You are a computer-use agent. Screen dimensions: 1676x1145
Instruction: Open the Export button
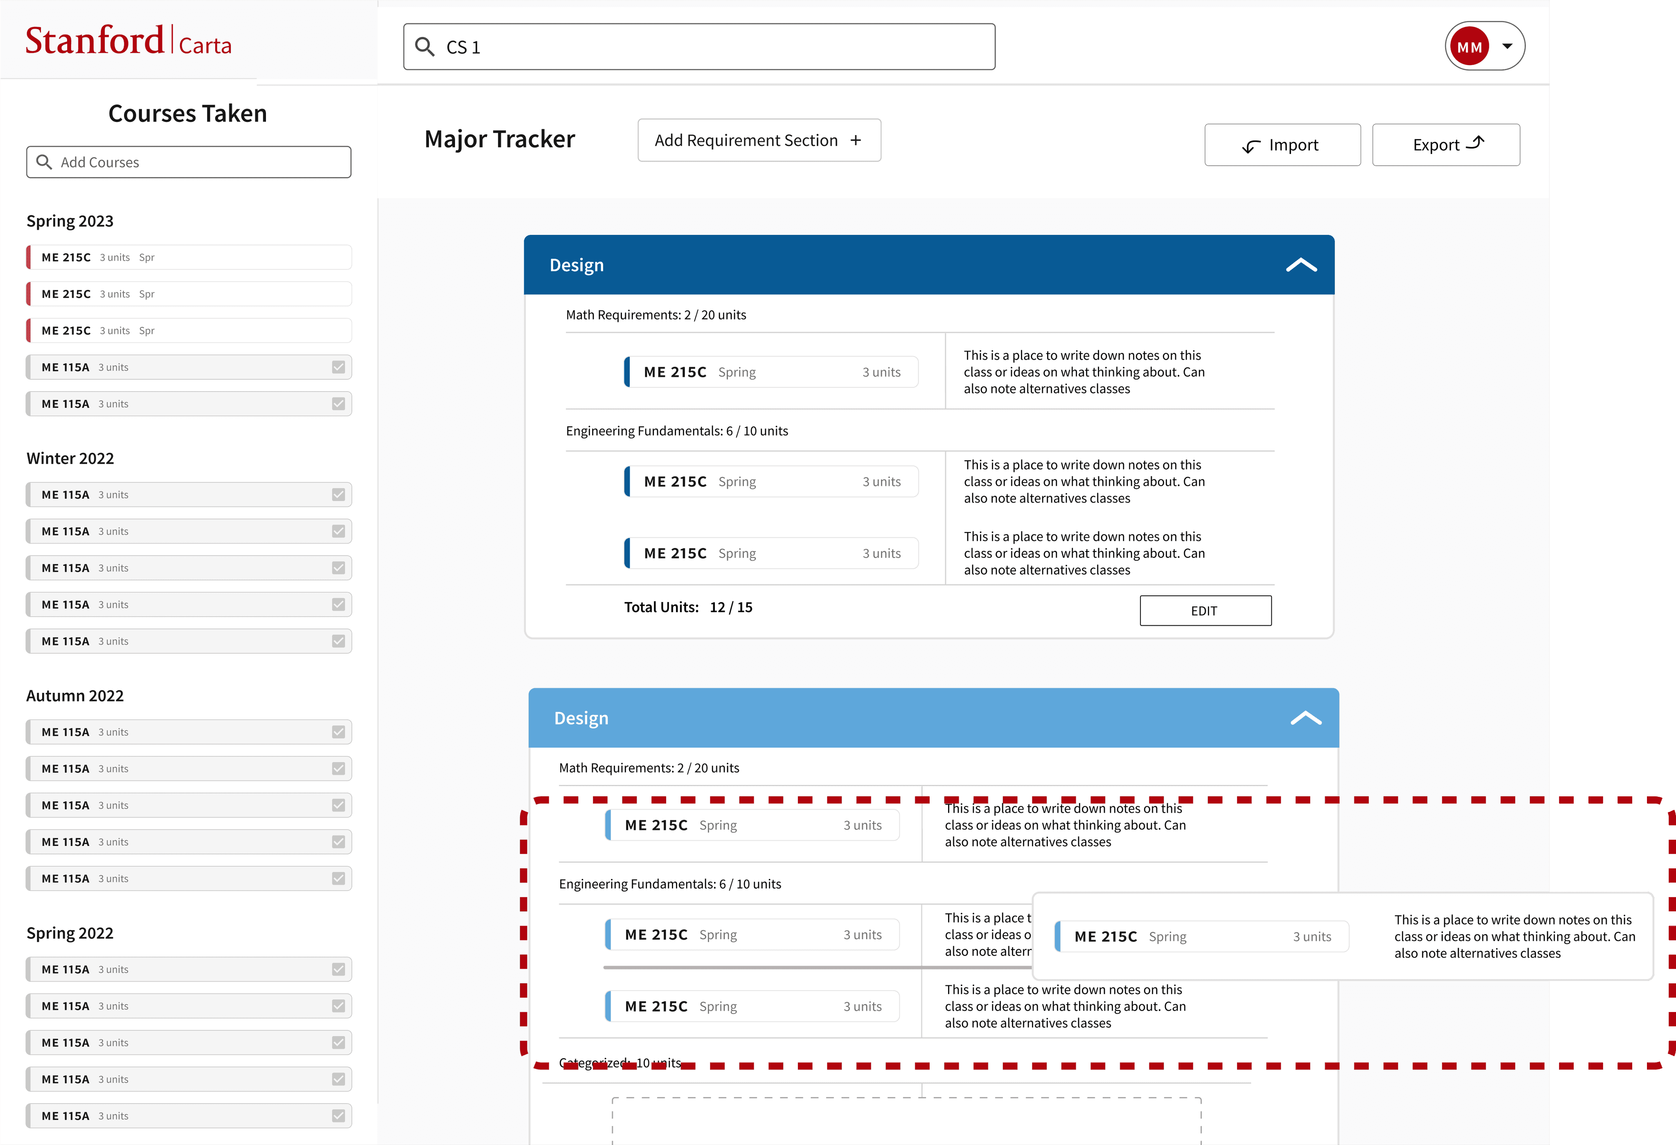[x=1445, y=145]
